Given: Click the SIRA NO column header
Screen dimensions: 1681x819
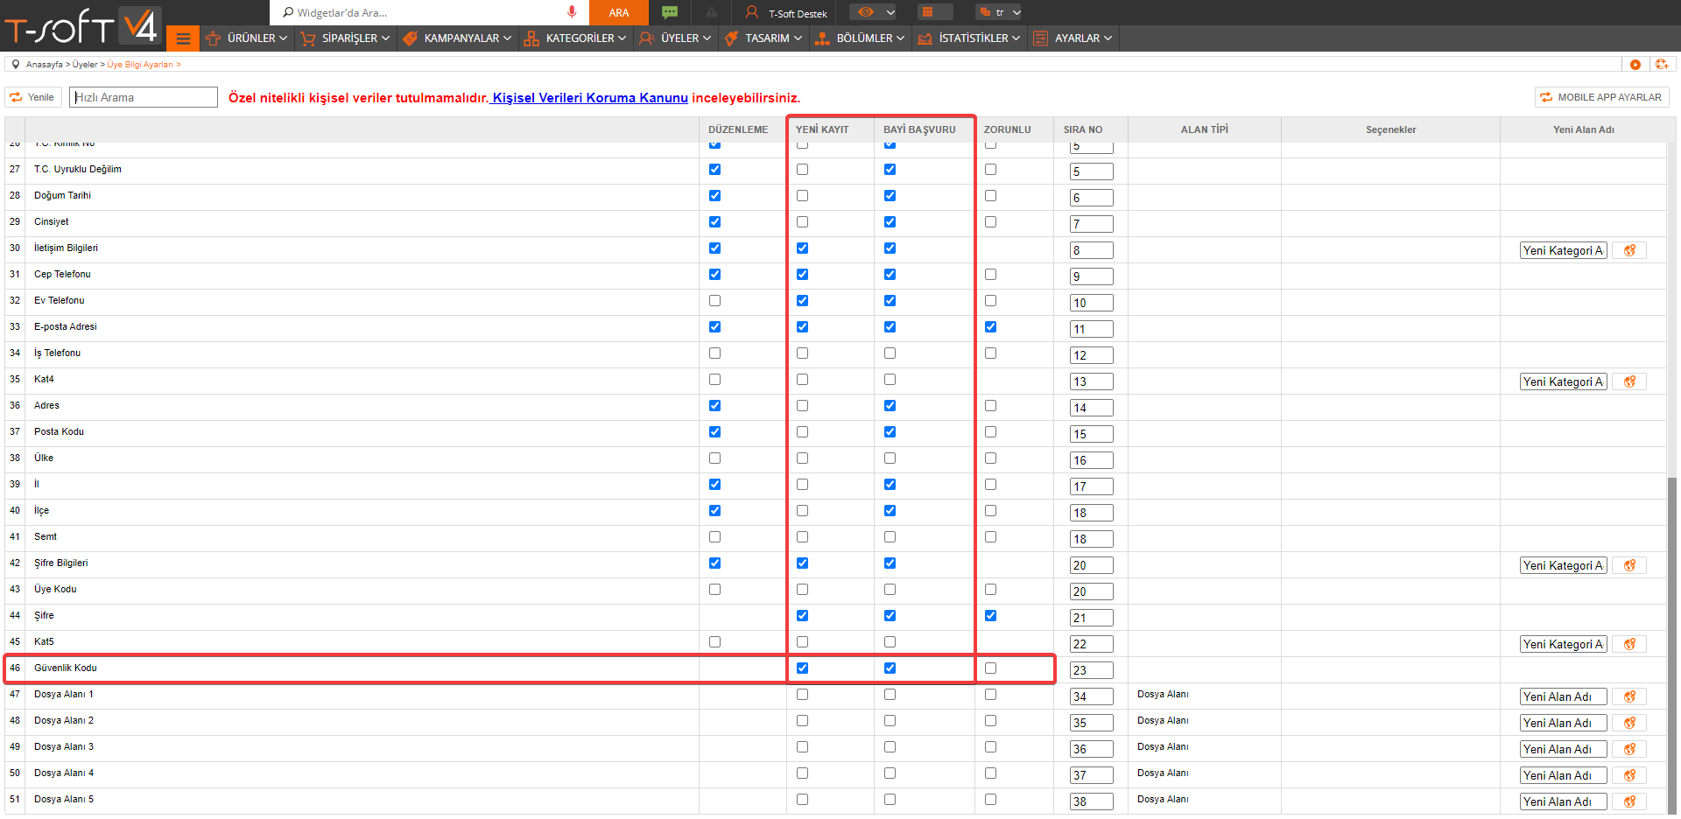Looking at the screenshot, I should pyautogui.click(x=1083, y=129).
